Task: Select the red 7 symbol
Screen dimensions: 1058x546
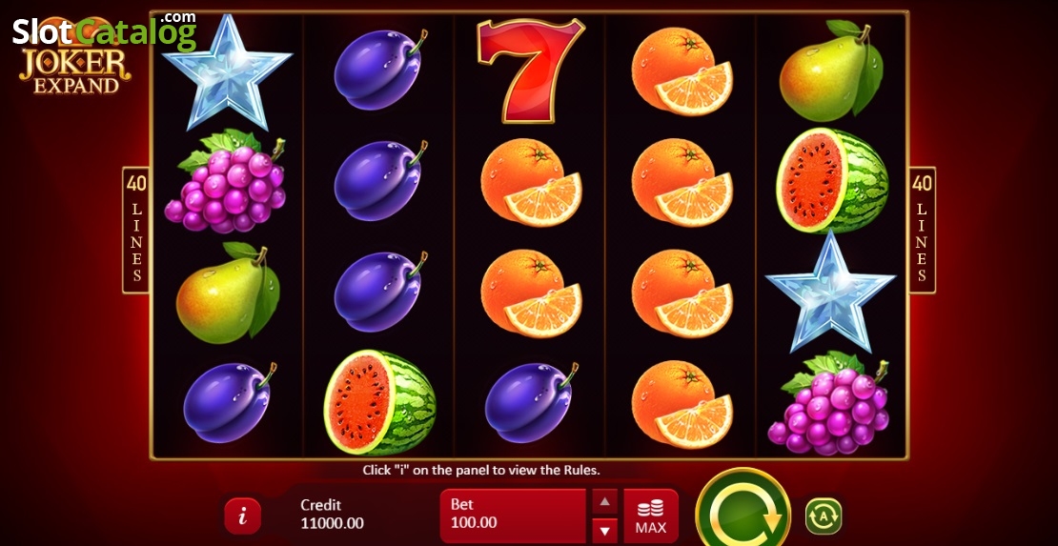Action: coord(530,71)
